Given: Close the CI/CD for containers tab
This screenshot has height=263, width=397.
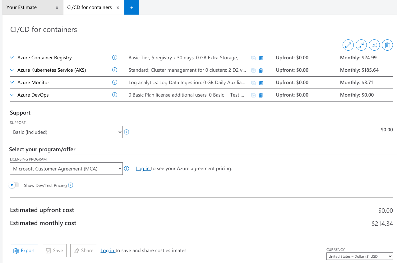Looking at the screenshot, I should (118, 7).
